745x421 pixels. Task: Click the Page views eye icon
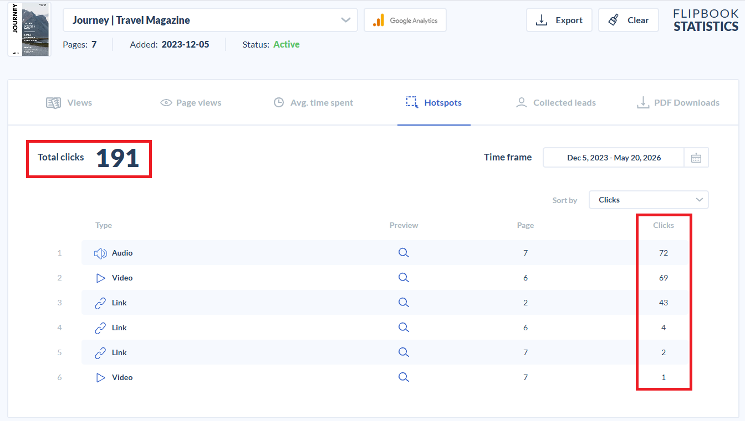pos(166,103)
